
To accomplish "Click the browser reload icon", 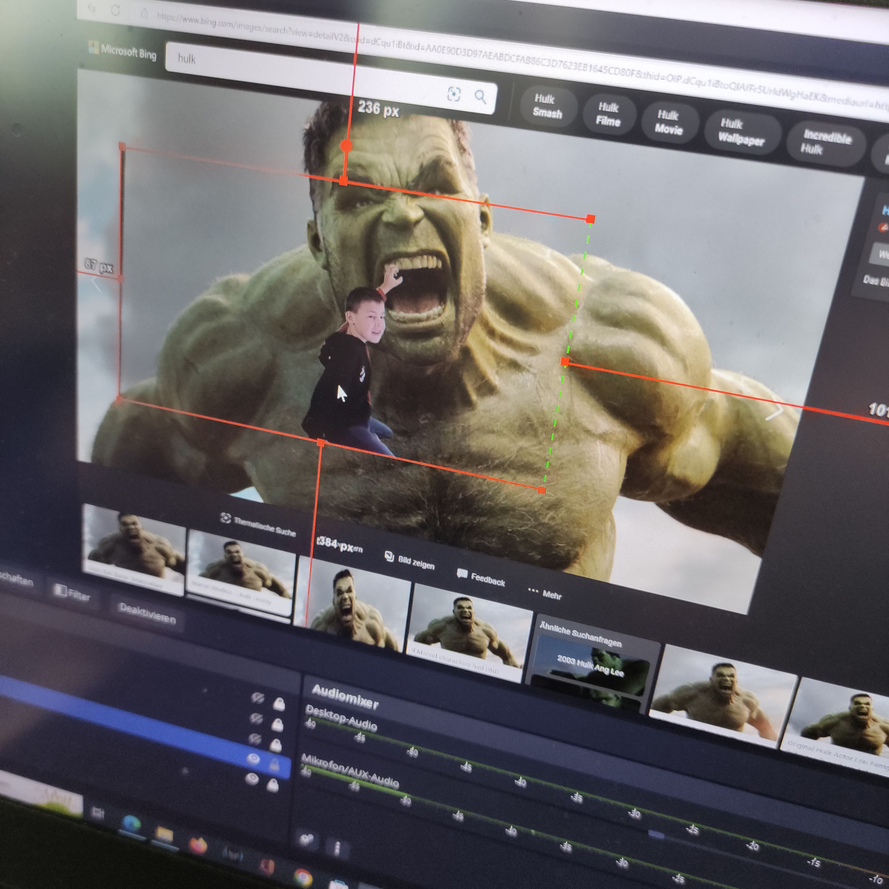I will pos(115,10).
